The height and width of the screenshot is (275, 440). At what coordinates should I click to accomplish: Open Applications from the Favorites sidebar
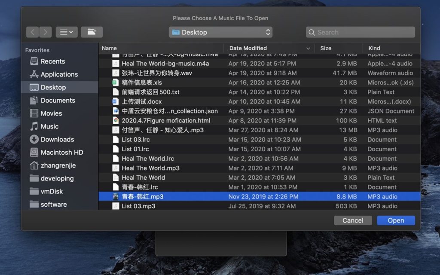[59, 74]
